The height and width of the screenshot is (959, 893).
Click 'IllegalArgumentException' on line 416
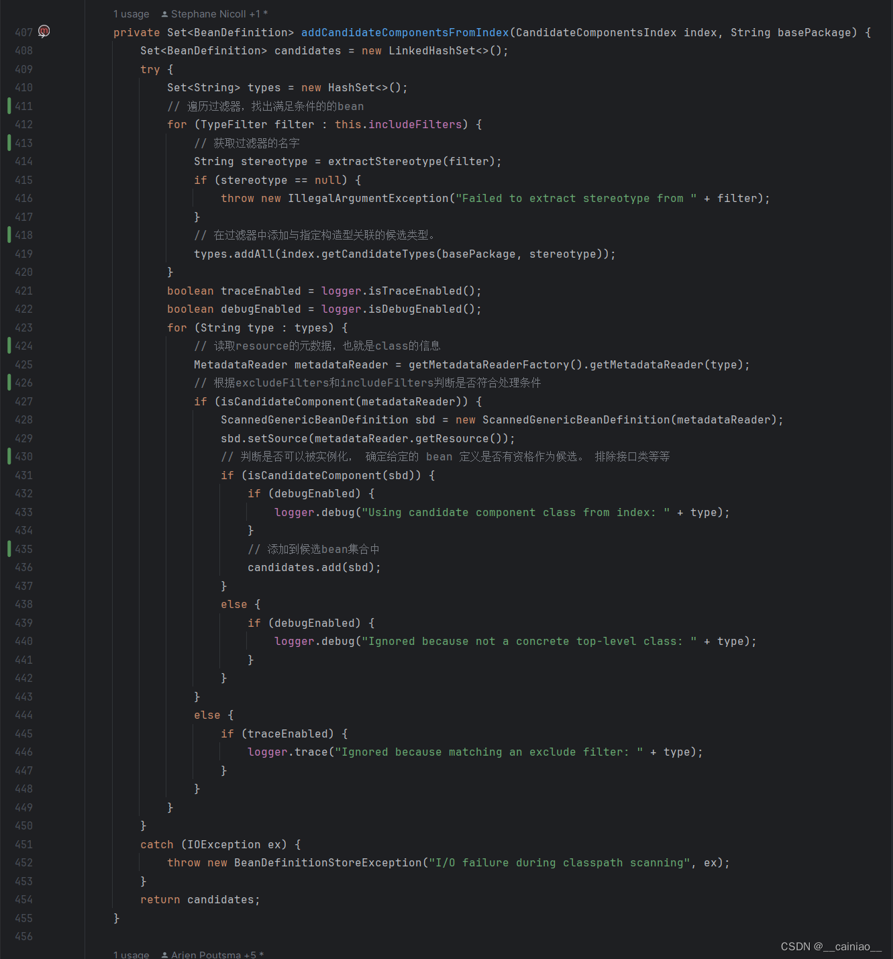pyautogui.click(x=368, y=199)
